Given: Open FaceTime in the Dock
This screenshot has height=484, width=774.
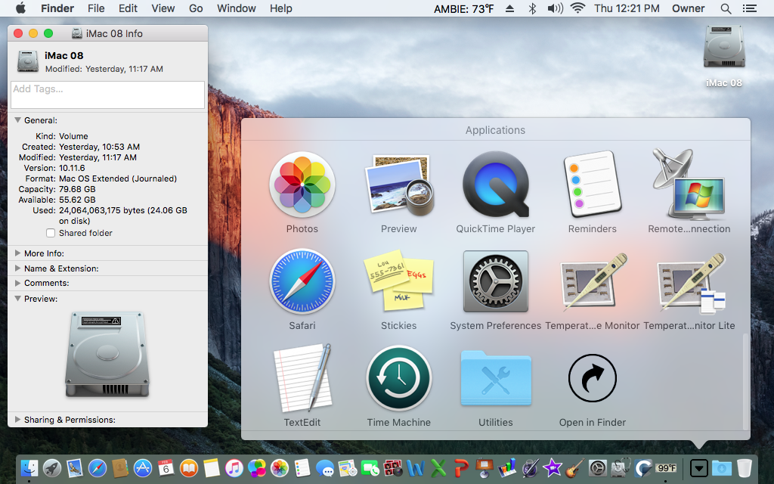Looking at the screenshot, I should [370, 467].
